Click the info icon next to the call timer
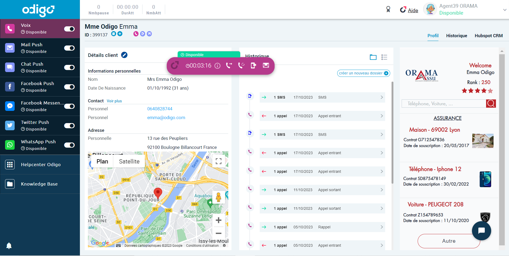 pyautogui.click(x=217, y=66)
